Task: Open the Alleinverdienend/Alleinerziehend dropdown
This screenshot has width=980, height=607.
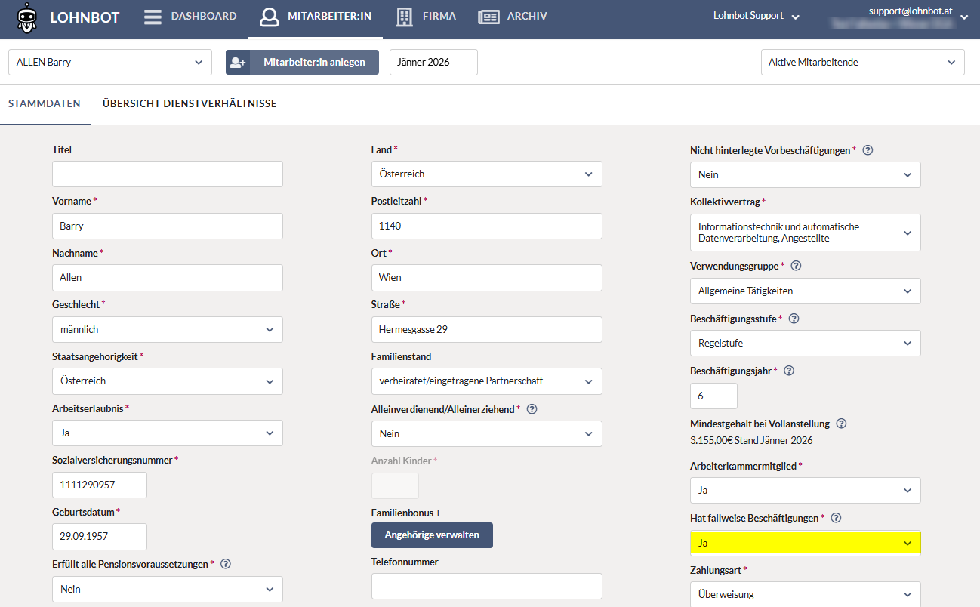Action: tap(487, 433)
